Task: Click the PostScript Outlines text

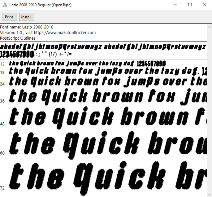Action: tap(18, 38)
